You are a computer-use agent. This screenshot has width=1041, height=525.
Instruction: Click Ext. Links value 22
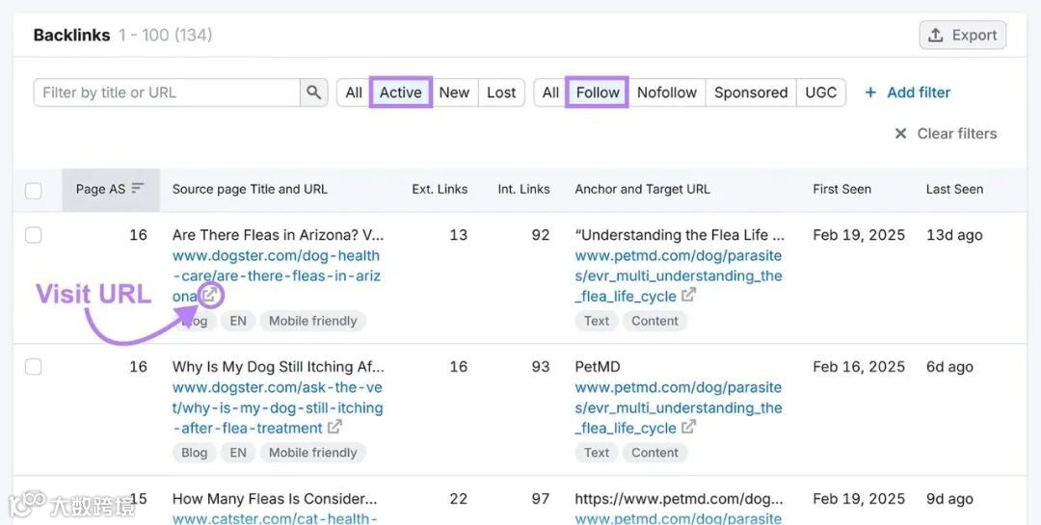tap(458, 498)
